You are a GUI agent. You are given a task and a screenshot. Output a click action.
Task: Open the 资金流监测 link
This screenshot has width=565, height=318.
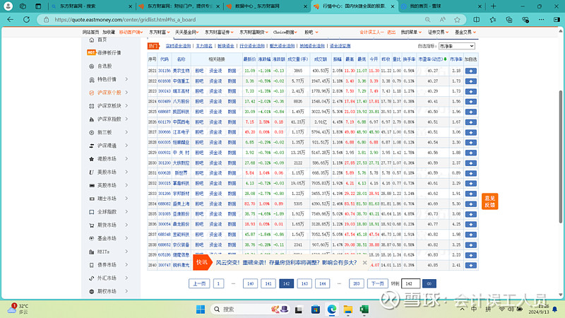point(340,46)
